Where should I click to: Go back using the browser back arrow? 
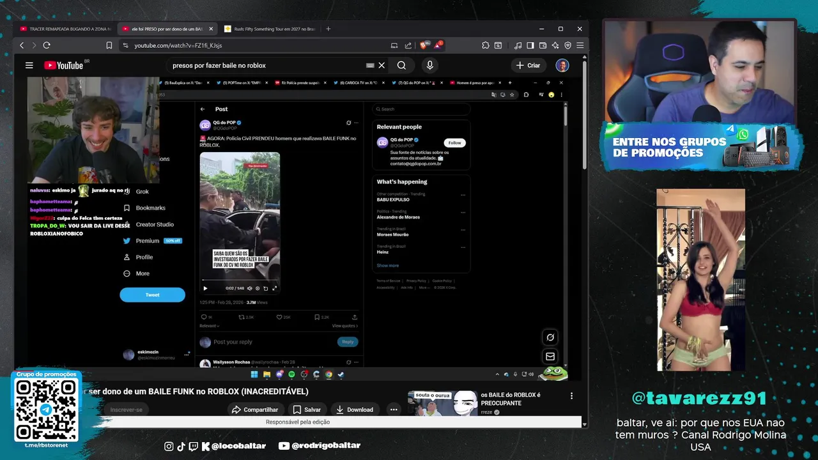click(x=22, y=45)
